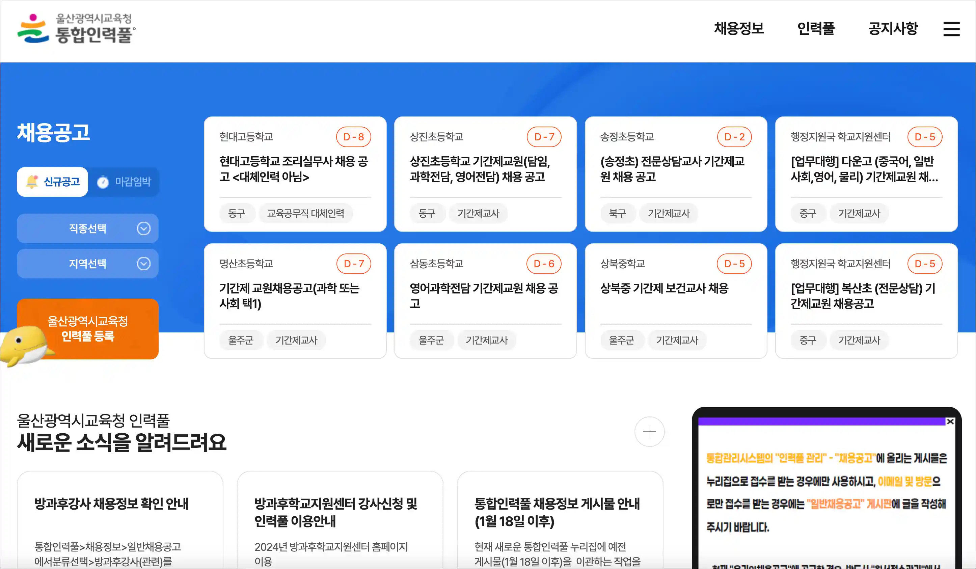The width and height of the screenshot is (976, 569).
Task: Click the popup notice about 일반채용공고 게시판
Action: (x=826, y=493)
